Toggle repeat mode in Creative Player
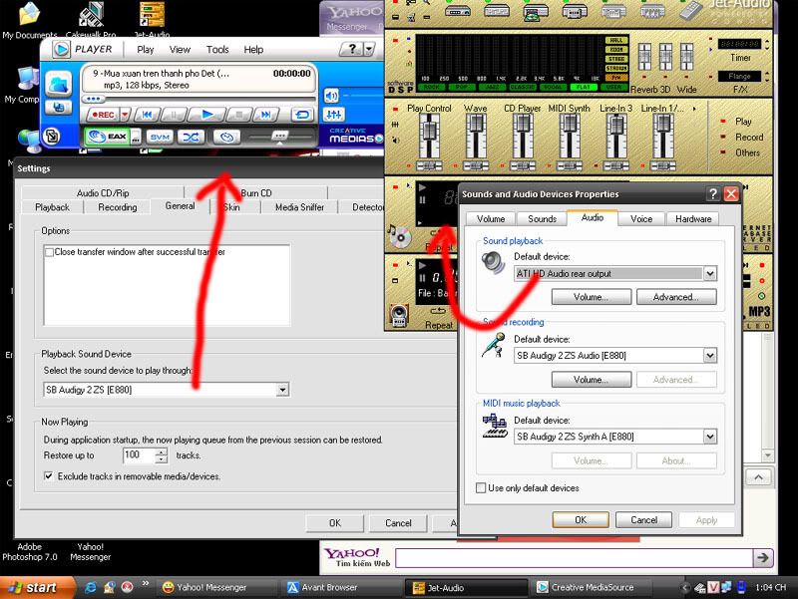 click(302, 115)
